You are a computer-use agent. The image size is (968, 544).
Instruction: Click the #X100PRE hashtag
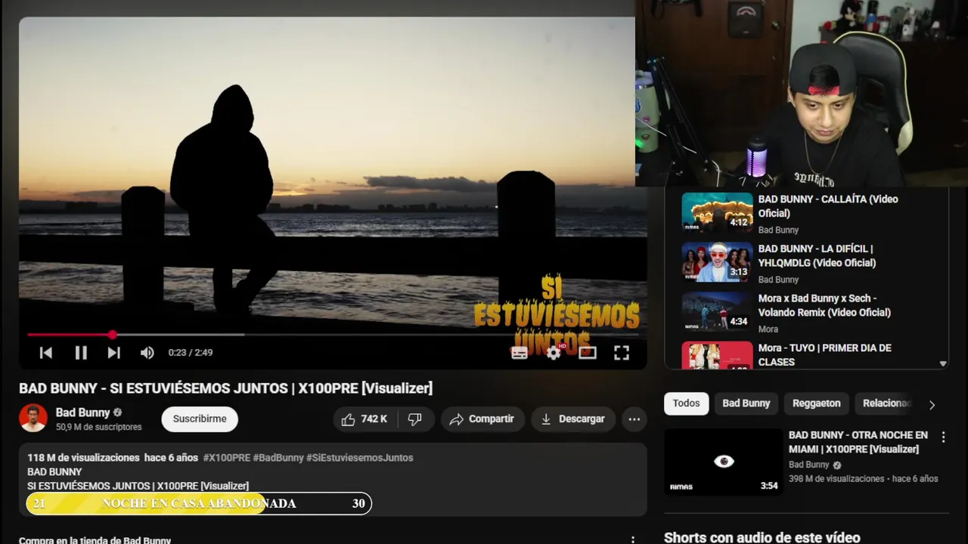click(226, 458)
